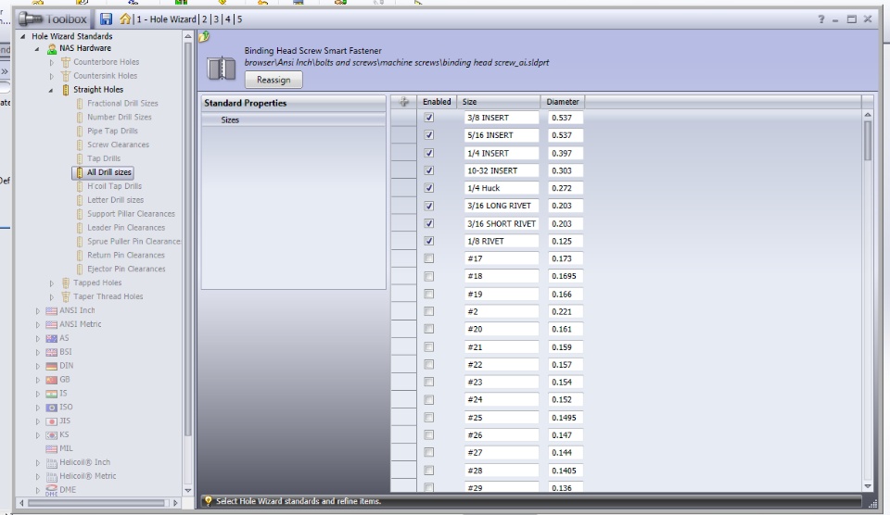Edit the 0.272 diameter field
The width and height of the screenshot is (890, 515).
pos(566,188)
